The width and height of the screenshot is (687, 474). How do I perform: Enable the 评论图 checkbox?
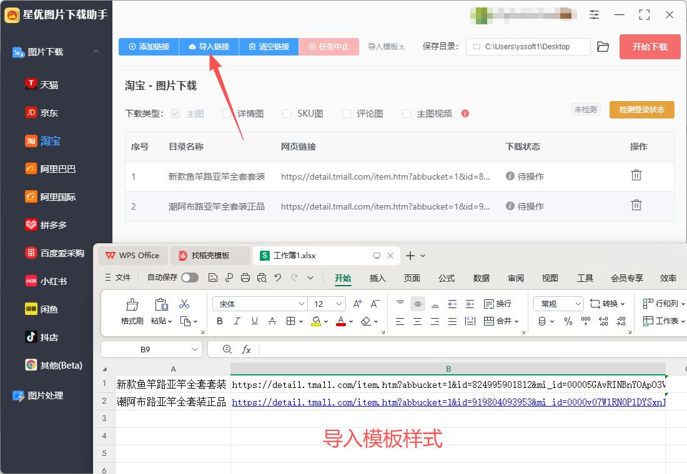pos(346,114)
